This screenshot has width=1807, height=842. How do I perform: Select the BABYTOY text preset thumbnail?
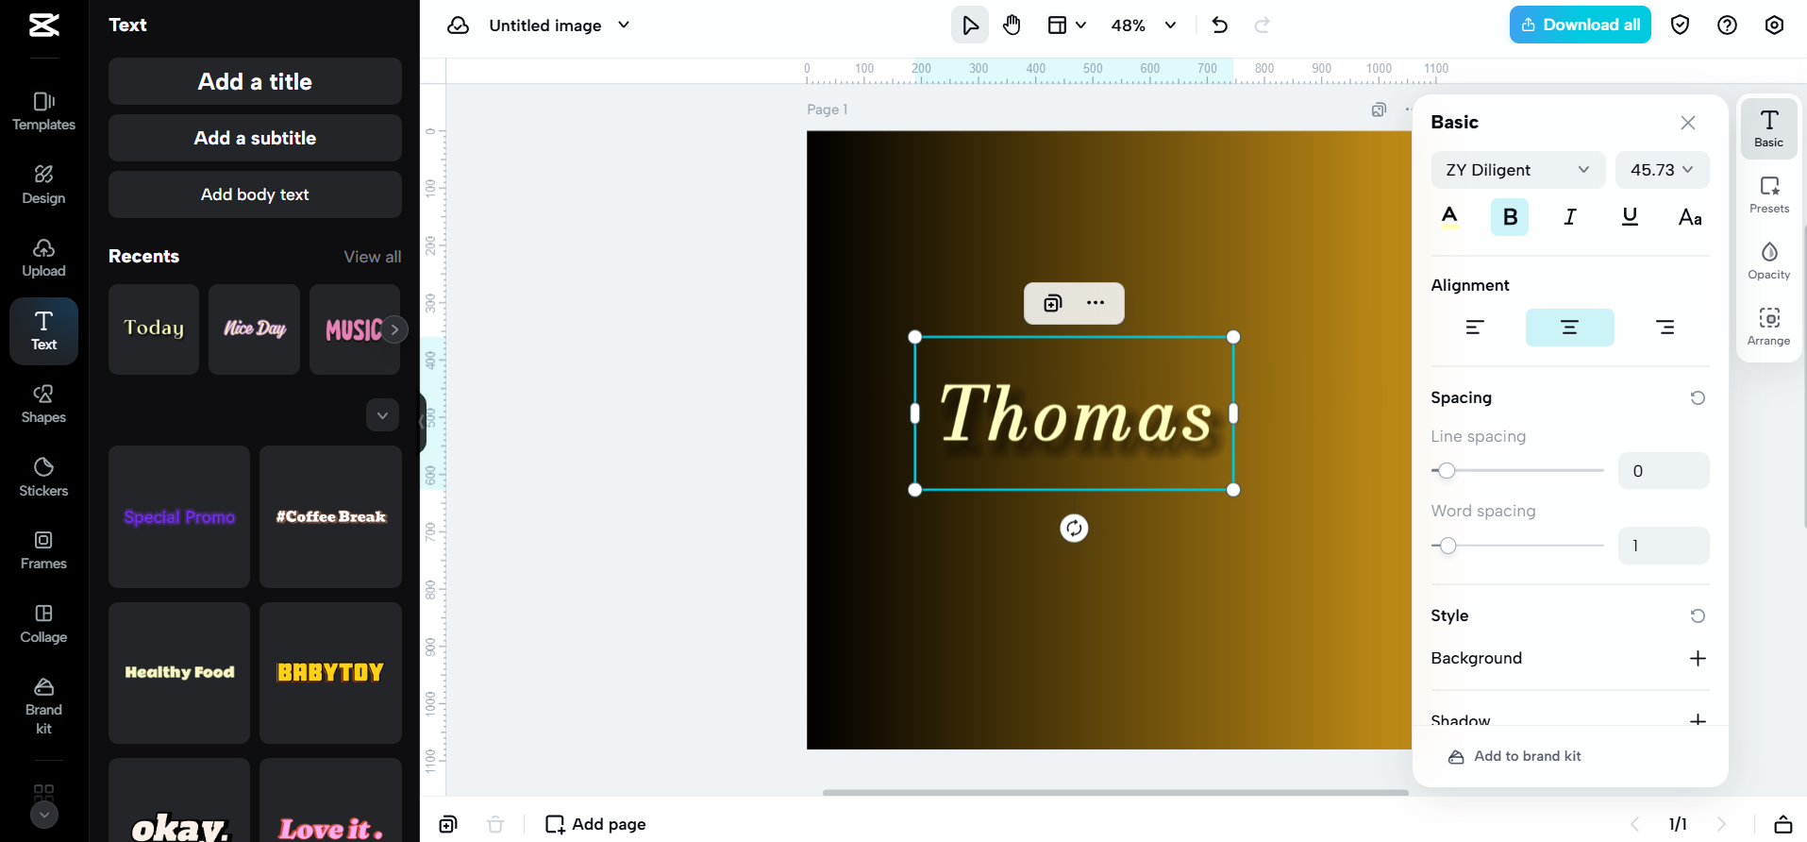[x=330, y=673]
